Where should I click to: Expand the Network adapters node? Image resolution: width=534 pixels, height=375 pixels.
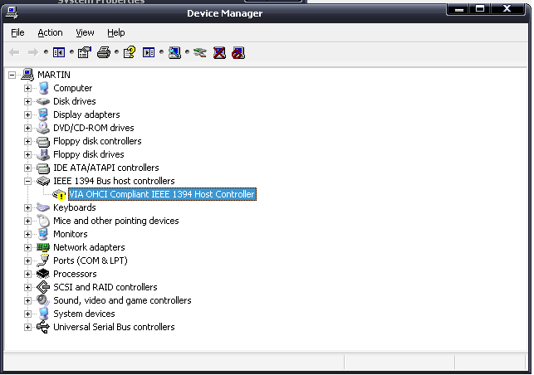[27, 247]
